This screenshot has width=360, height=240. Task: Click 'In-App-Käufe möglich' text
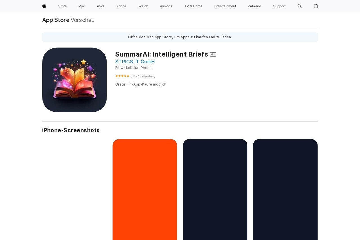coord(148,84)
